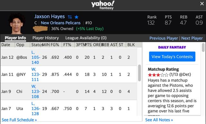
Task: Select the Player Info tab
Action: pos(15,38)
